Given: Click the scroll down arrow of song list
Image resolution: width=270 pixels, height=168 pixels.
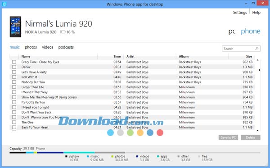Looking at the screenshot, I should coord(257,131).
